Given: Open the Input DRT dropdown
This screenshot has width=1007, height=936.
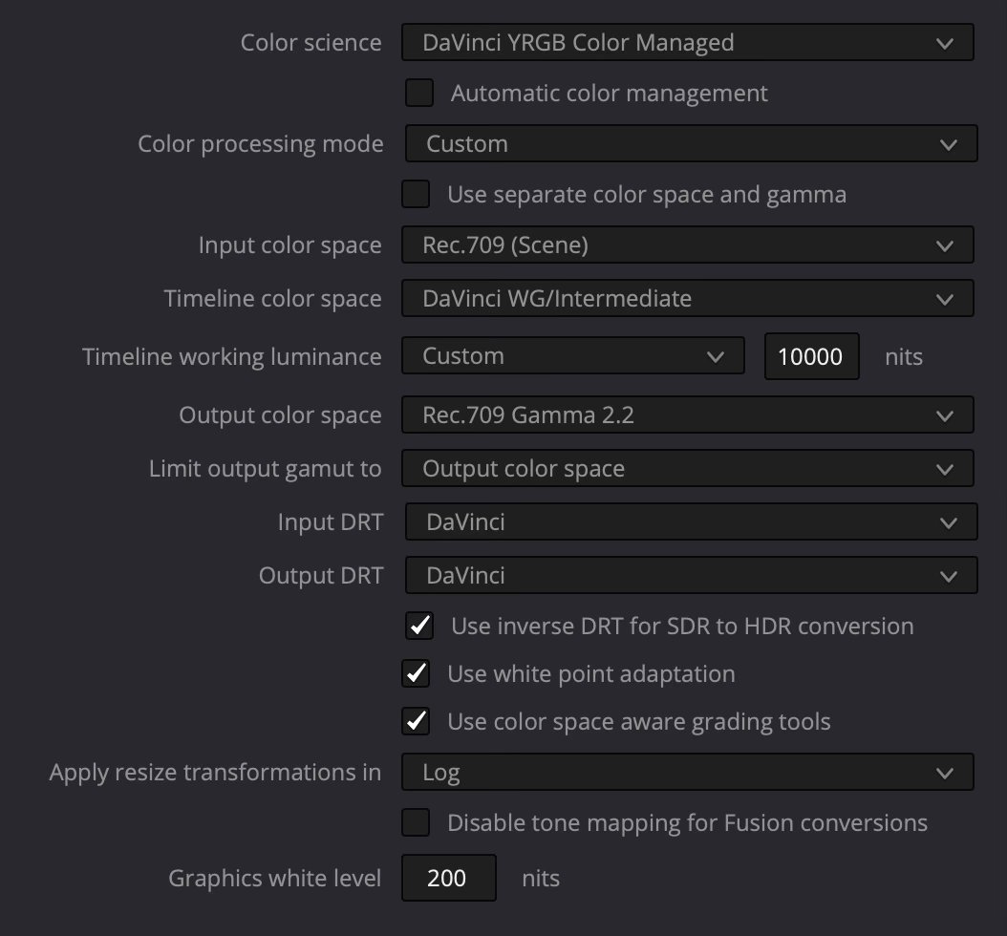Looking at the screenshot, I should click(691, 521).
